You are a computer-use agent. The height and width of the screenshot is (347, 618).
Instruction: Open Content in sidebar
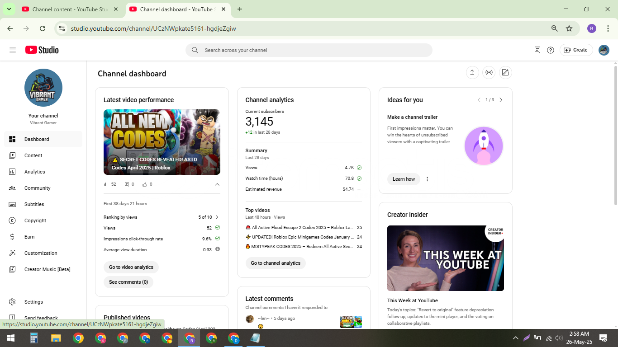coord(43,155)
